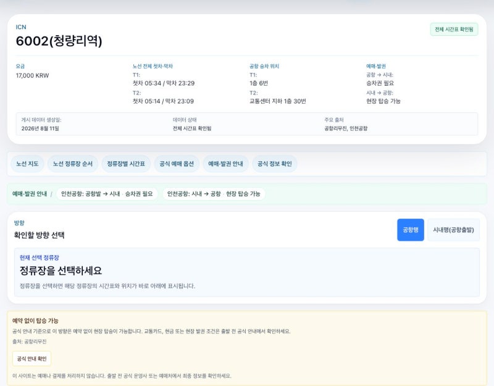Click the T1 boarding spot 1층 6번
Image resolution: width=494 pixels, height=386 pixels.
click(259, 83)
